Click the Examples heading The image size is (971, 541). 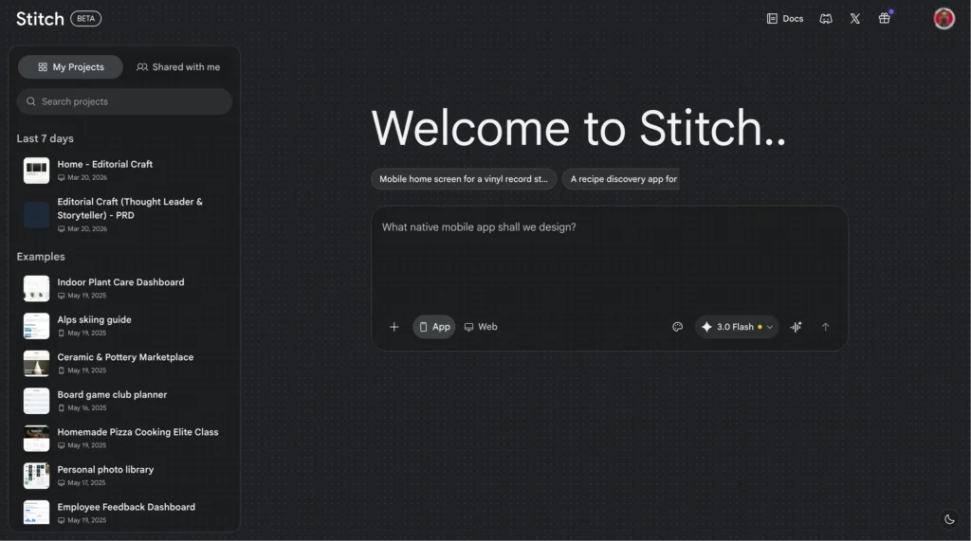tap(41, 256)
